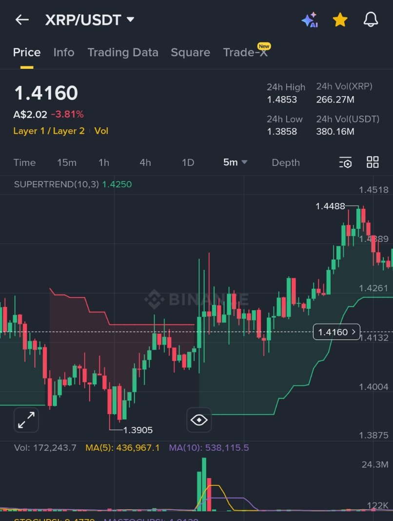Image resolution: width=393 pixels, height=521 pixels.
Task: Select the 1D chart interval
Action: [188, 162]
